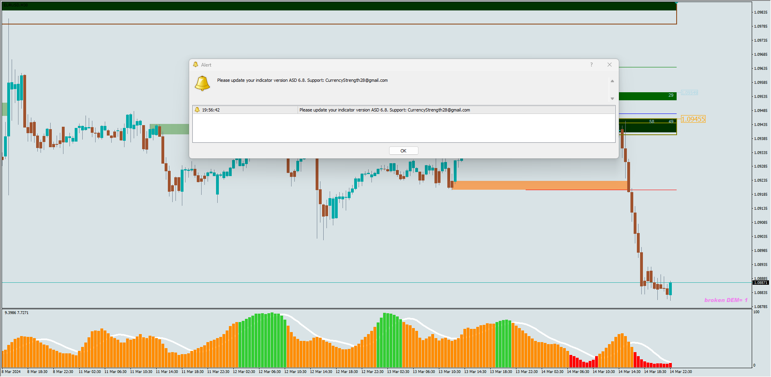Open the Alert dialog help question mark
The height and width of the screenshot is (377, 771).
coord(592,65)
